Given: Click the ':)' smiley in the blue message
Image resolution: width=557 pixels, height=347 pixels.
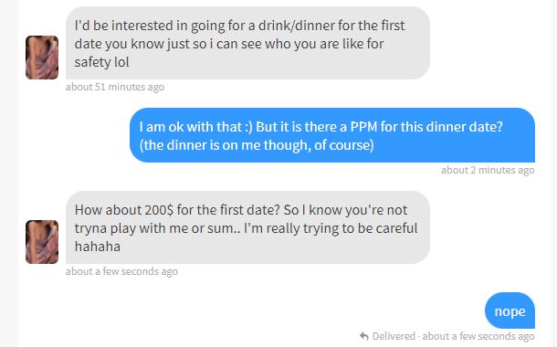Looking at the screenshot, I should (248, 127).
